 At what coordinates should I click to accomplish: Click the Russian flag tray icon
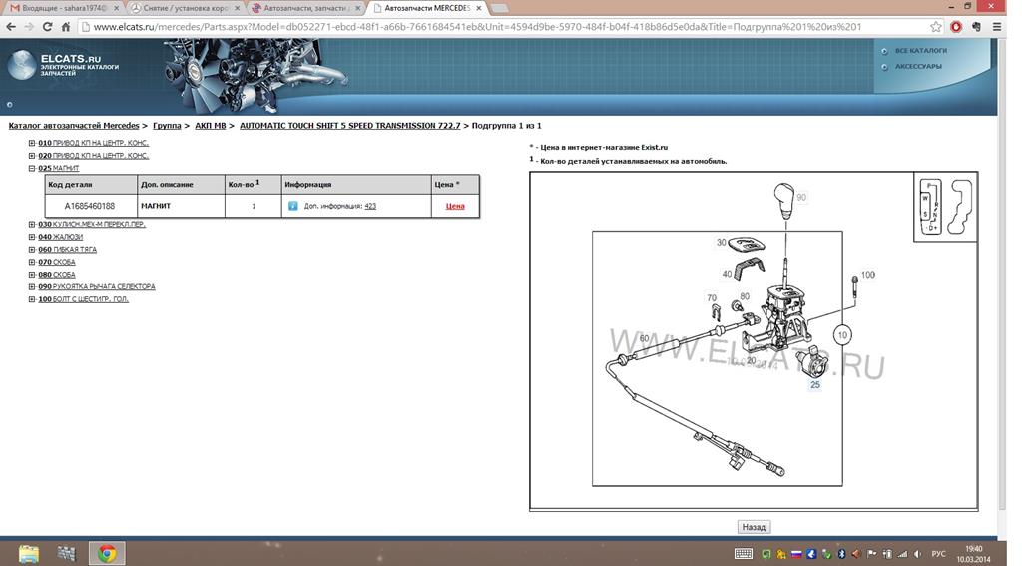point(796,554)
